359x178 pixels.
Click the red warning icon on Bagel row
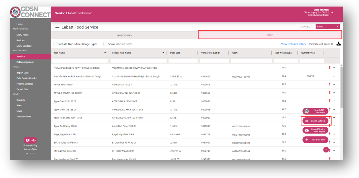click(x=330, y=134)
